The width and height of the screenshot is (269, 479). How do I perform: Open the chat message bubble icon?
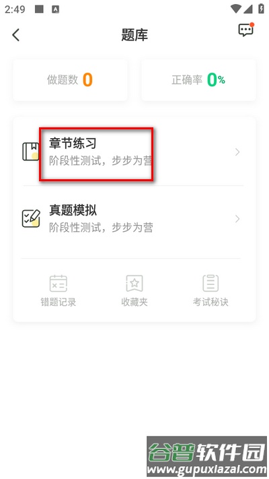click(x=246, y=30)
